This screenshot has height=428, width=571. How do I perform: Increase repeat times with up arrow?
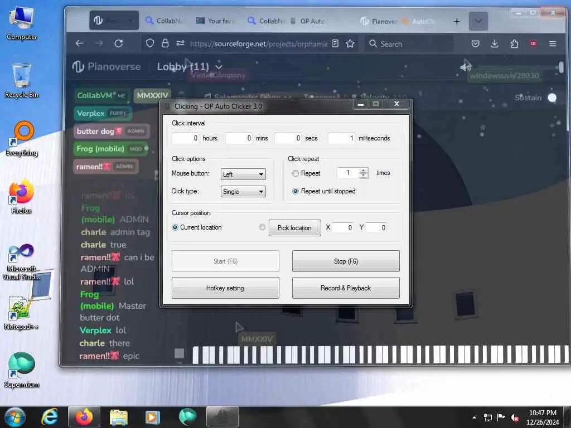[x=364, y=171]
